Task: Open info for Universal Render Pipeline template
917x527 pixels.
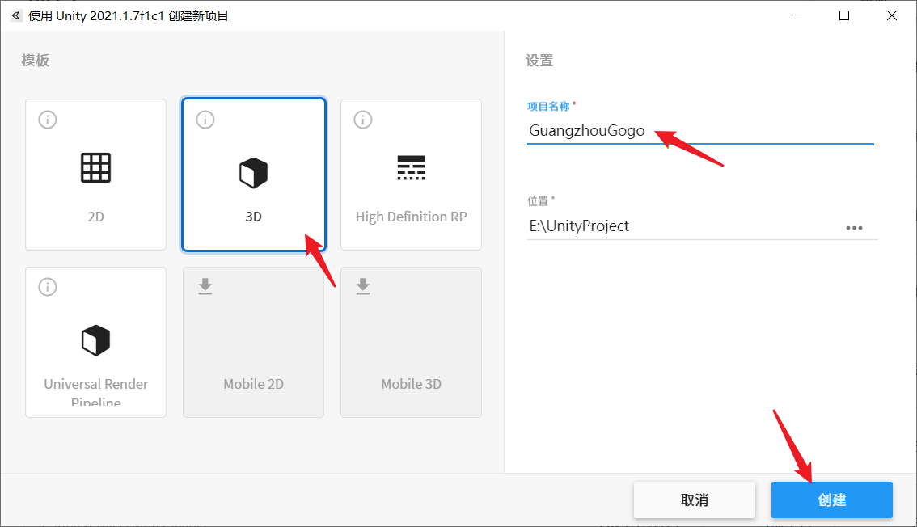Action: (48, 287)
